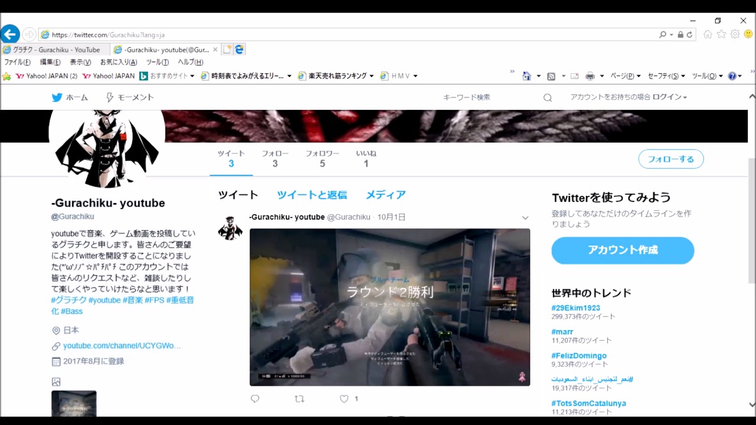
Task: Close the -Gurachiku- youtube Twitter tab
Action: 216,50
